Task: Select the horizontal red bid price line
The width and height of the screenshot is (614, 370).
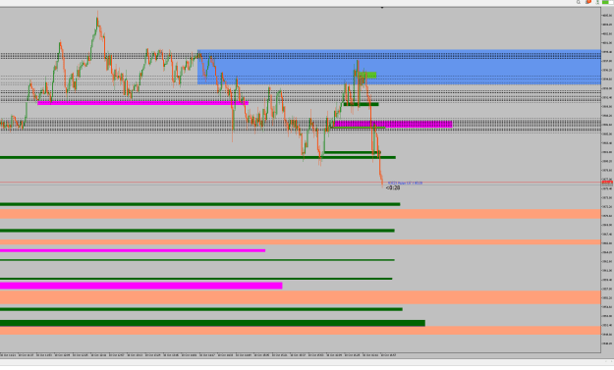Action: click(301, 183)
